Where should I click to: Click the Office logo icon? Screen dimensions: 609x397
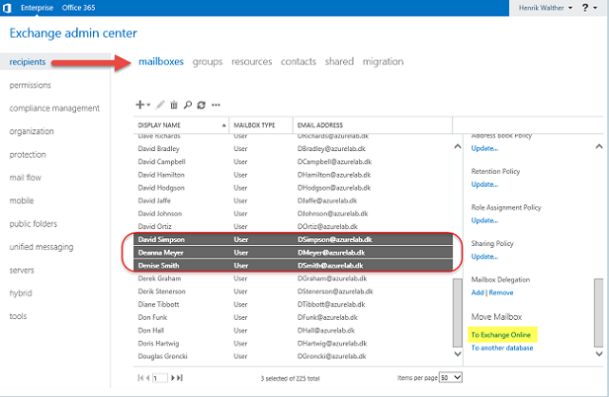click(7, 8)
